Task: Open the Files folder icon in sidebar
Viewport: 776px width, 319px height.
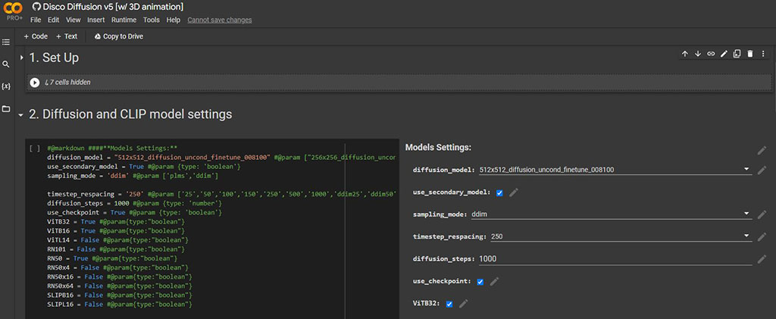Action: pos(6,109)
